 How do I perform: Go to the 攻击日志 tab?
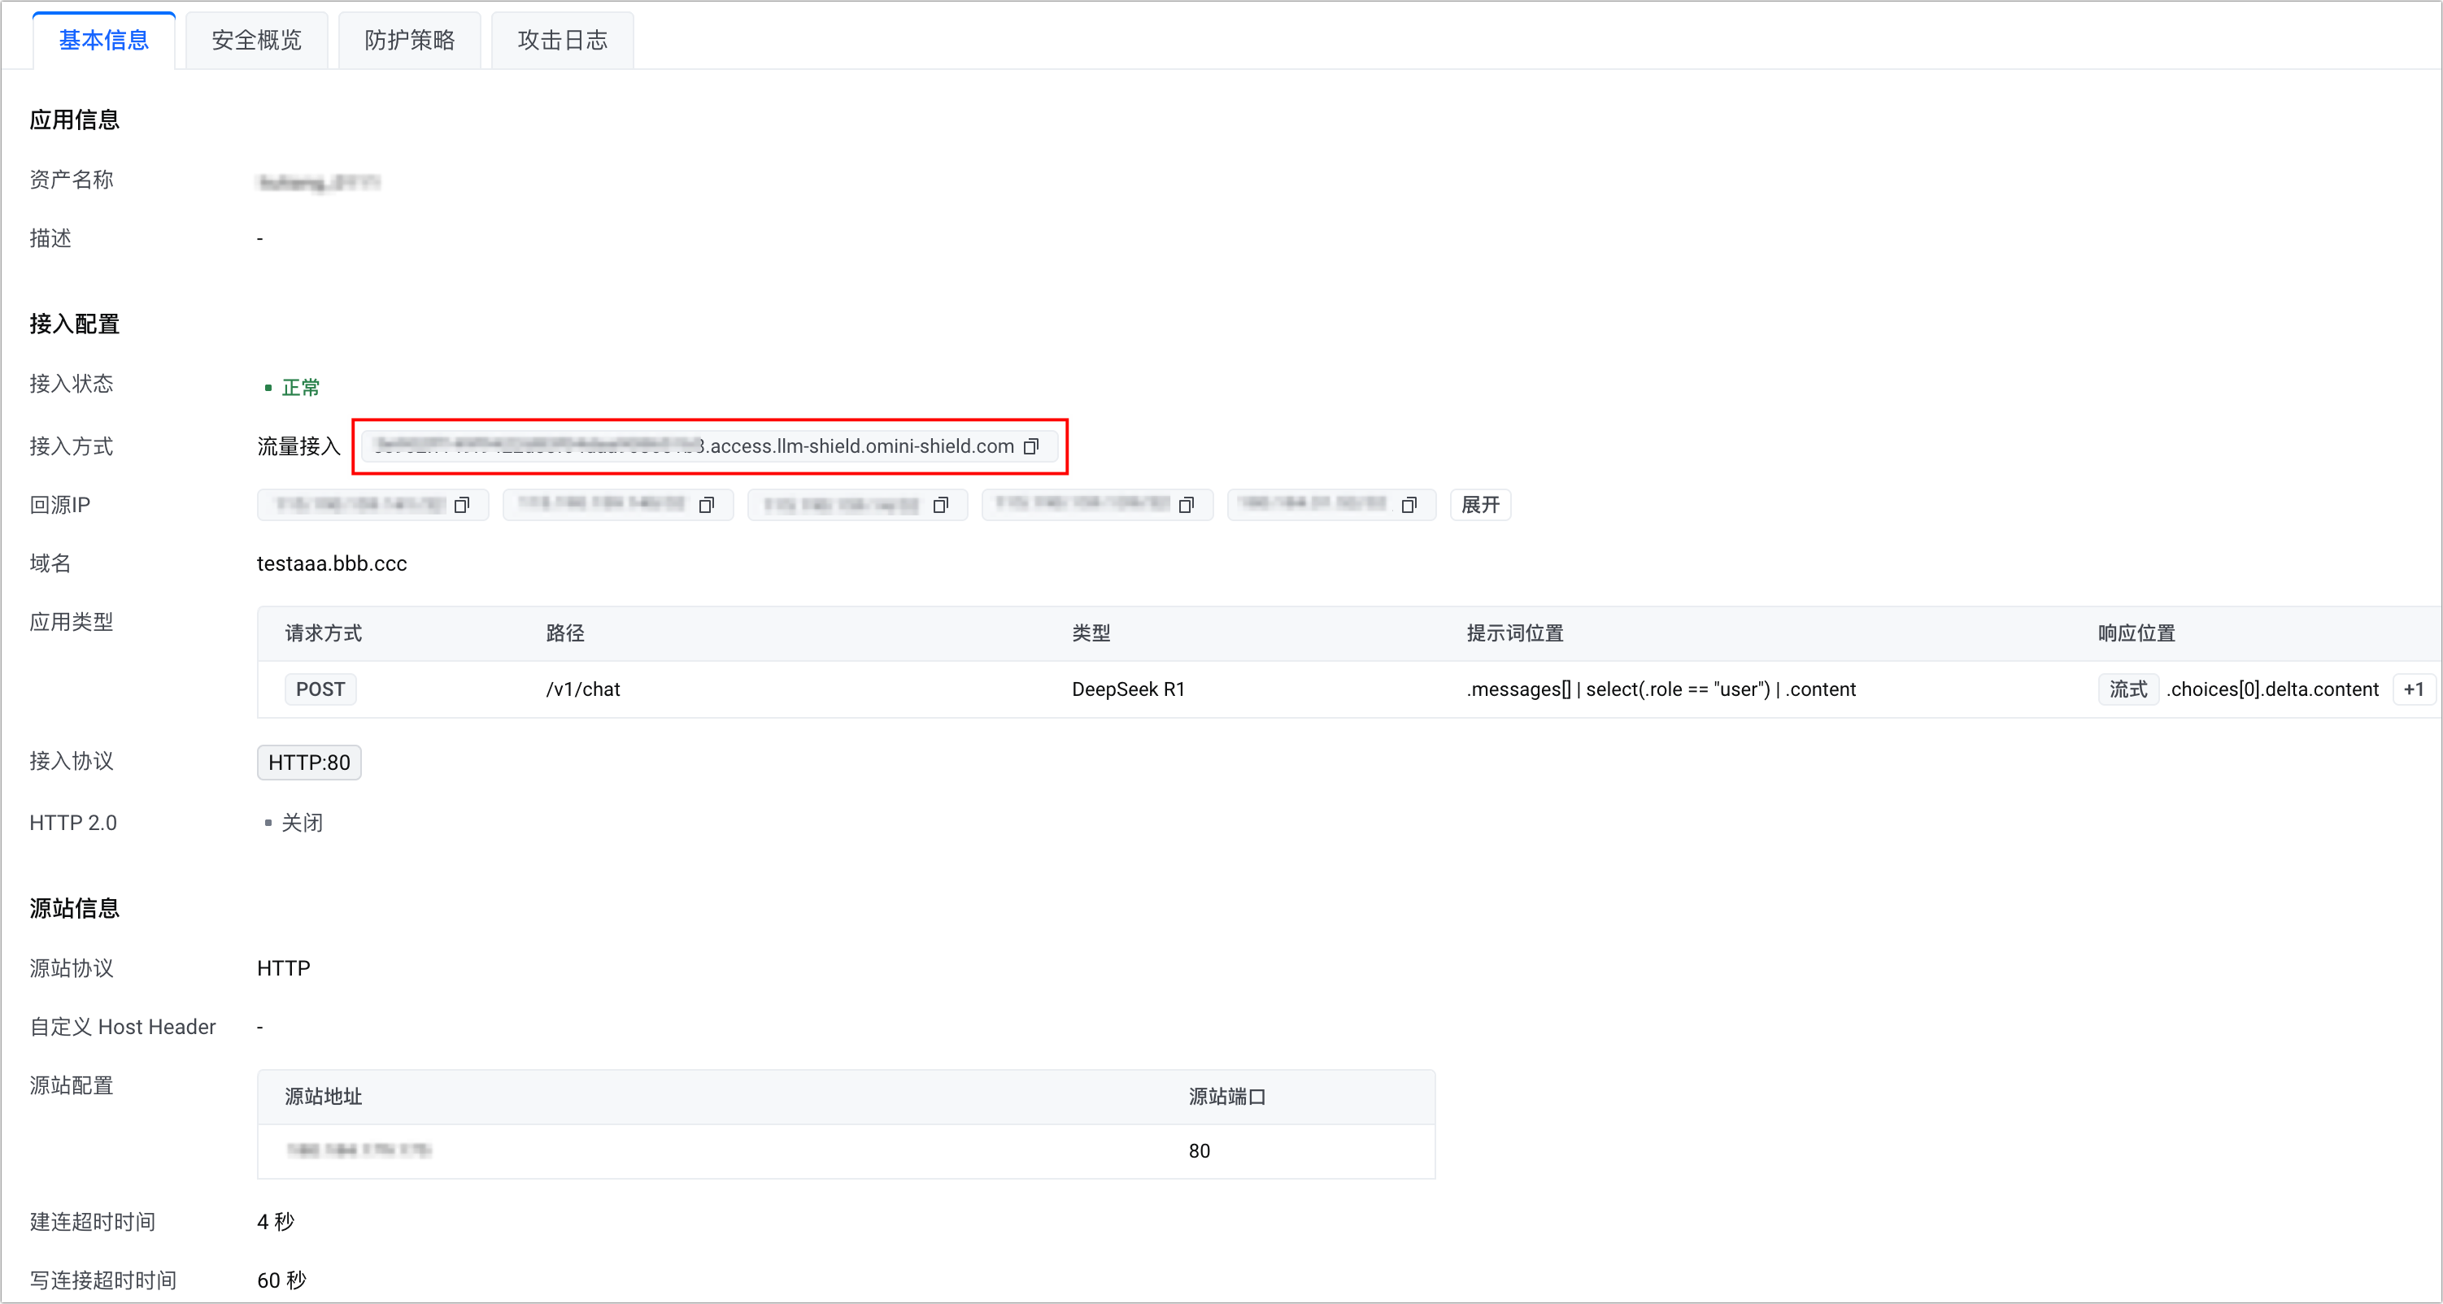click(x=563, y=40)
